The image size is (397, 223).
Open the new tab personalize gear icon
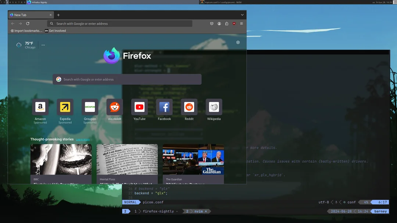(238, 42)
